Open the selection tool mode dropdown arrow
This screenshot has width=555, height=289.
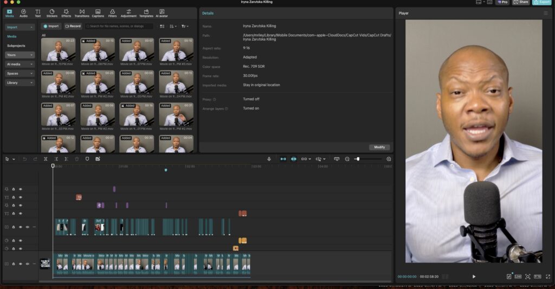[x=14, y=159]
